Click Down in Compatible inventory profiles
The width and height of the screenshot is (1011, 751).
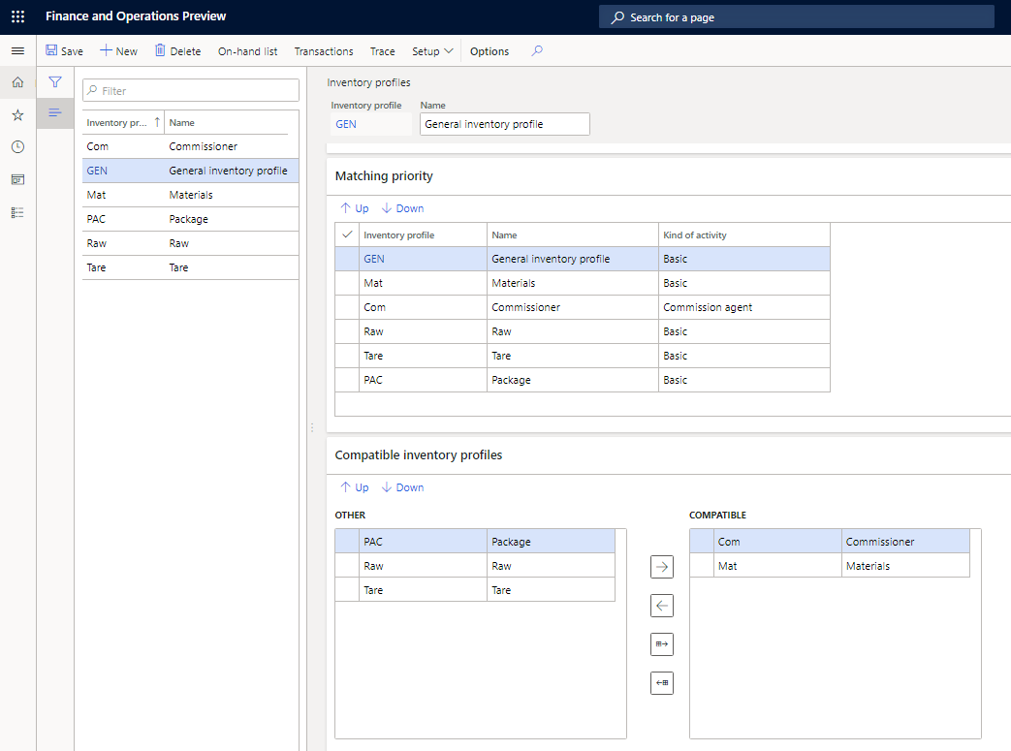click(x=402, y=487)
